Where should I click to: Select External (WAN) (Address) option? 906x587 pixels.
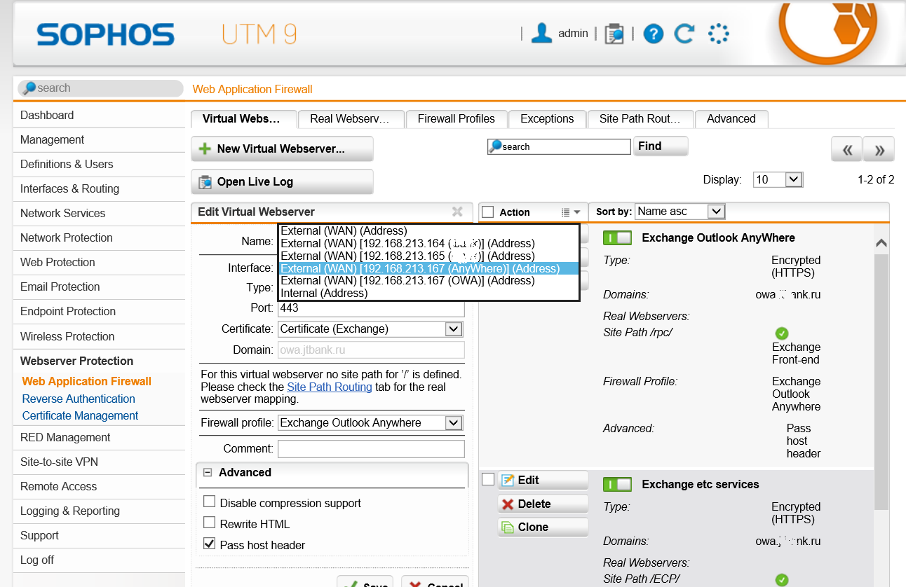point(429,230)
